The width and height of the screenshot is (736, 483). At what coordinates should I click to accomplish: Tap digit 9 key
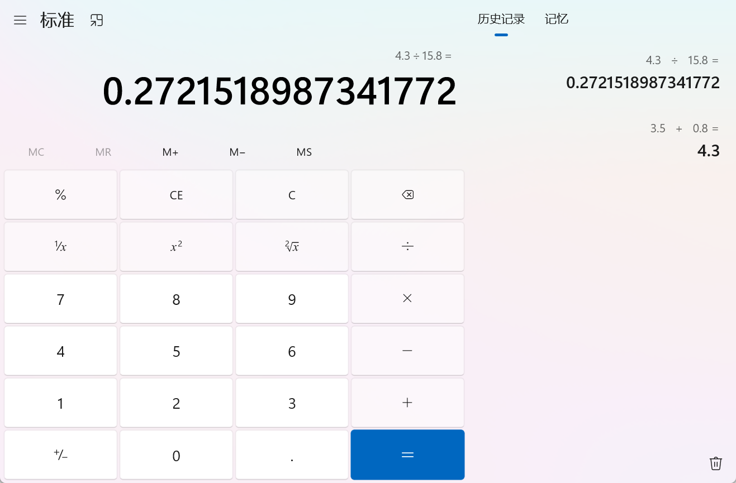292,299
